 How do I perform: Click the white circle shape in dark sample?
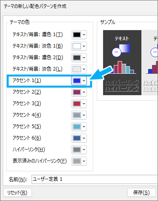(117, 52)
